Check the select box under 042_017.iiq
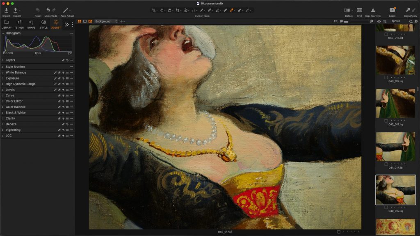 [x=386, y=121]
